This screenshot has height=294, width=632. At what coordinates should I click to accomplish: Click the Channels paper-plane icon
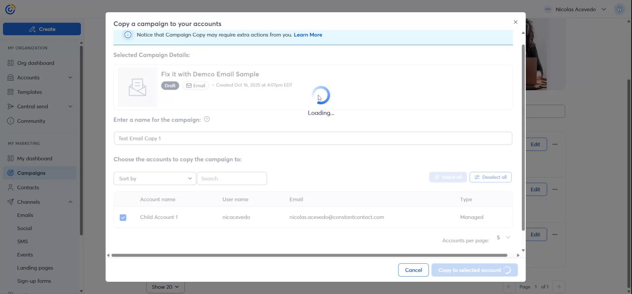[x=11, y=202]
